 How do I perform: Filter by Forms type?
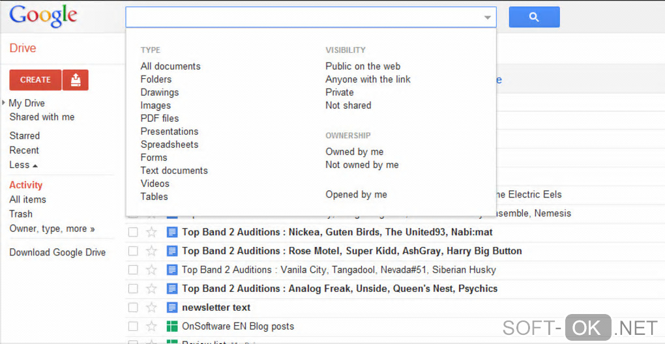pyautogui.click(x=154, y=158)
